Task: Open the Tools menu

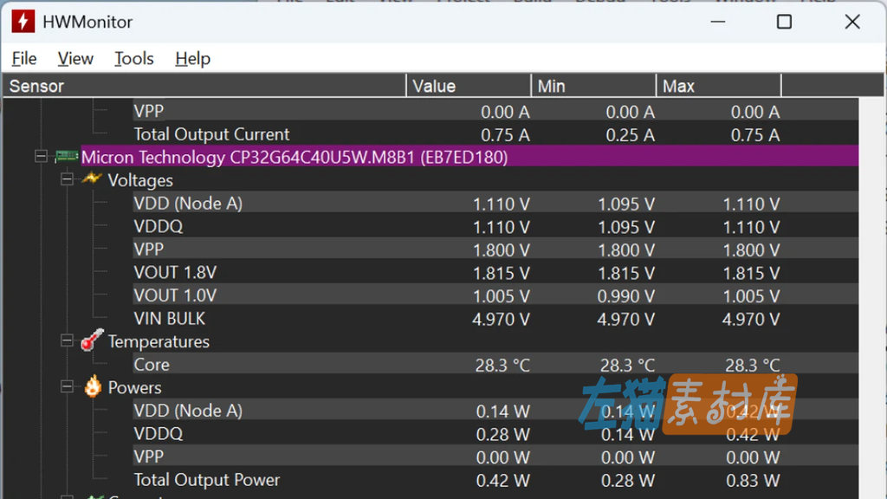Action: tap(134, 58)
